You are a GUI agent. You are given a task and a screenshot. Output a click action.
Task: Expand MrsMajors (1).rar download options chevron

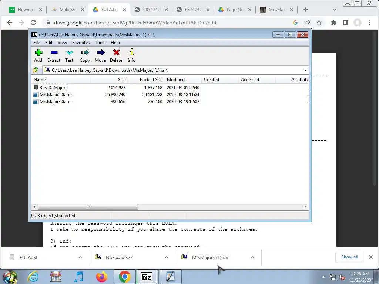coord(253,257)
